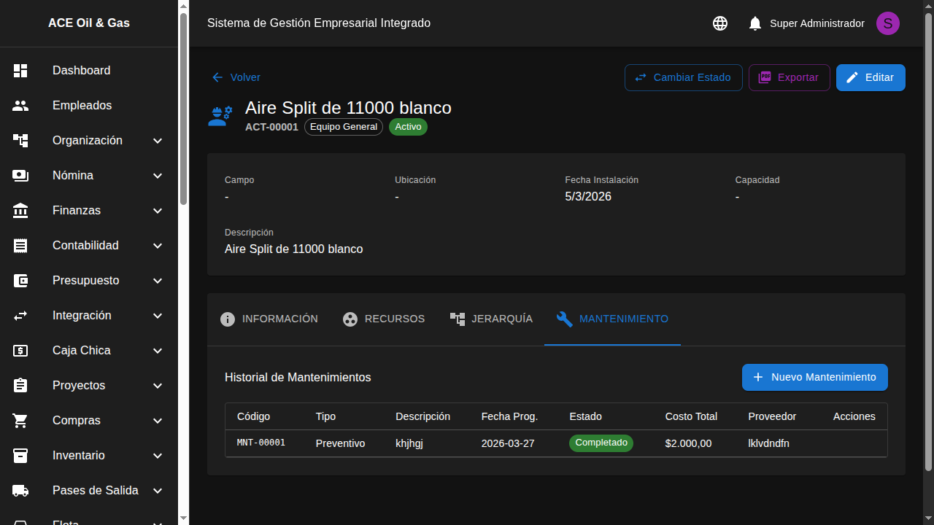Click the Dashboard grid icon
The height and width of the screenshot is (525, 934).
click(x=20, y=71)
